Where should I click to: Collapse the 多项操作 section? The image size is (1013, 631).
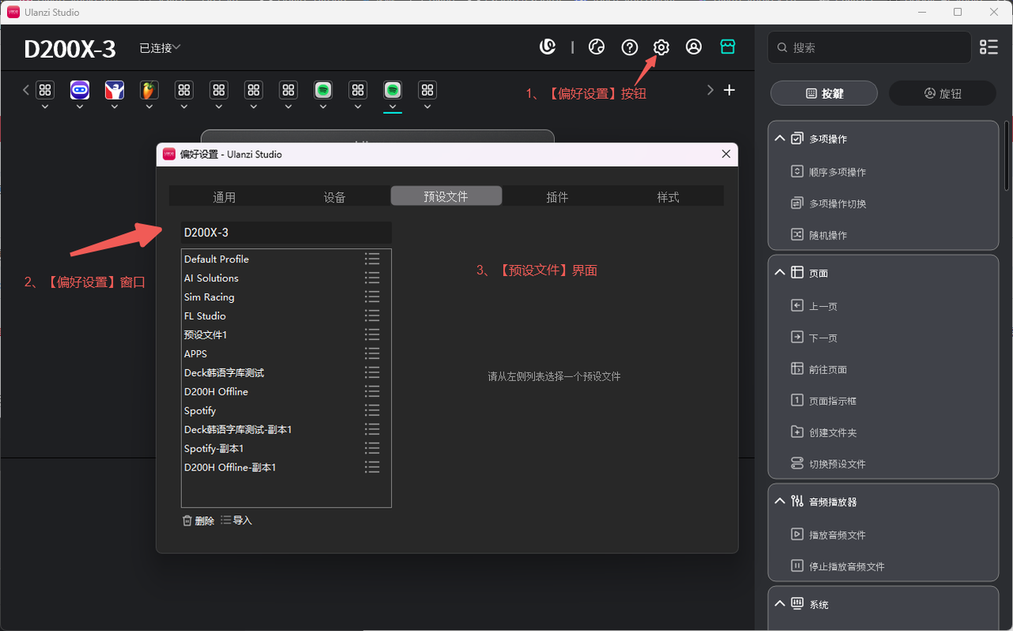pos(780,138)
